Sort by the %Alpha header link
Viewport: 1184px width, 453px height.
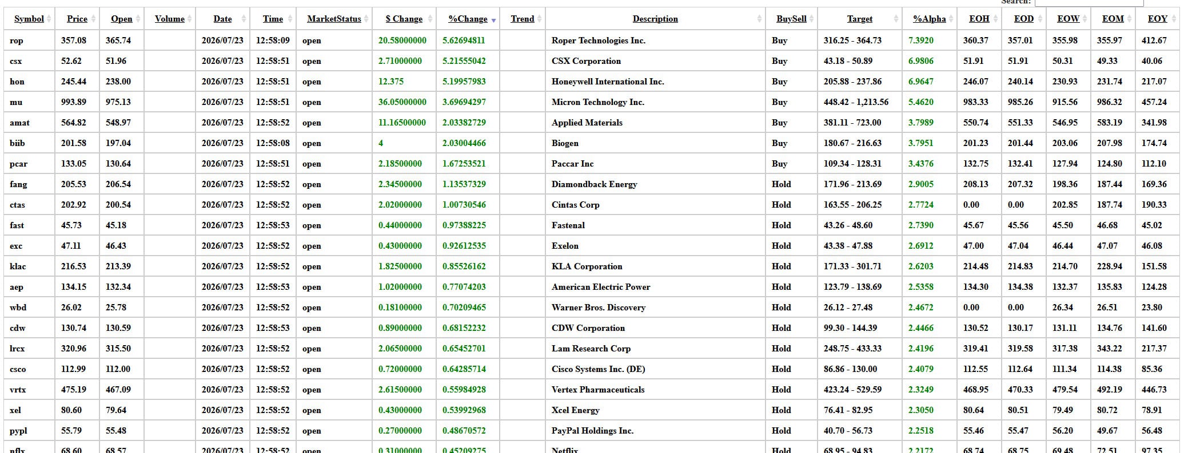930,19
